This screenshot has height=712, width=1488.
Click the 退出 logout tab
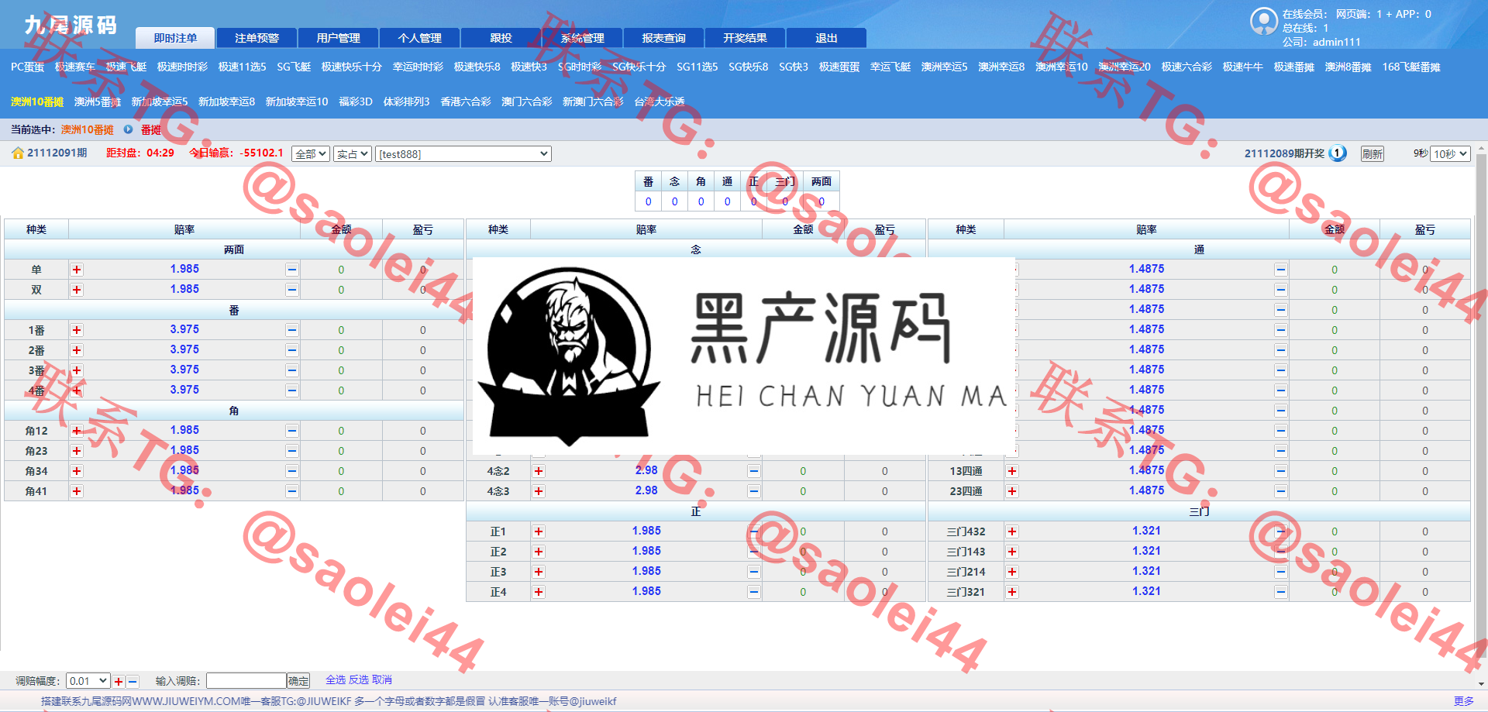[x=826, y=38]
